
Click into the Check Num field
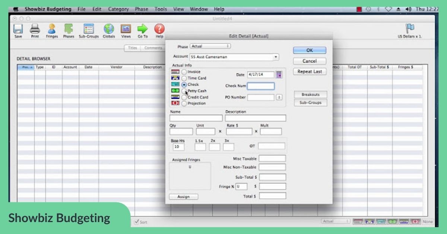click(x=261, y=86)
